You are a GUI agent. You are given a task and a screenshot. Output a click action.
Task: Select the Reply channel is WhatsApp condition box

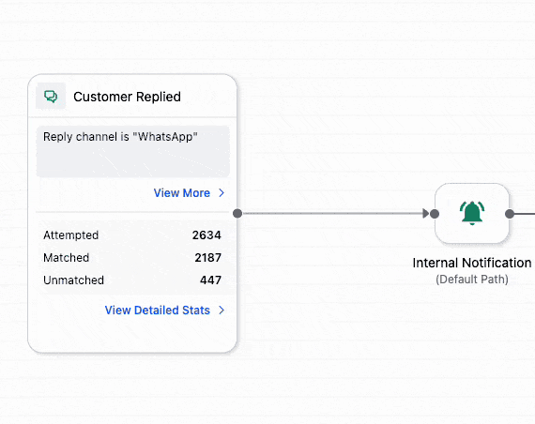(133, 151)
